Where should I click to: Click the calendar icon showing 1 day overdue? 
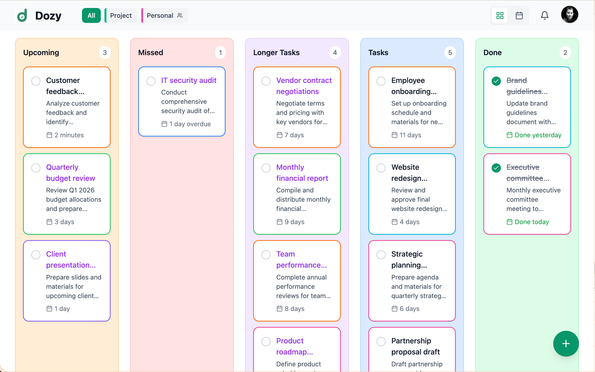[x=164, y=124]
